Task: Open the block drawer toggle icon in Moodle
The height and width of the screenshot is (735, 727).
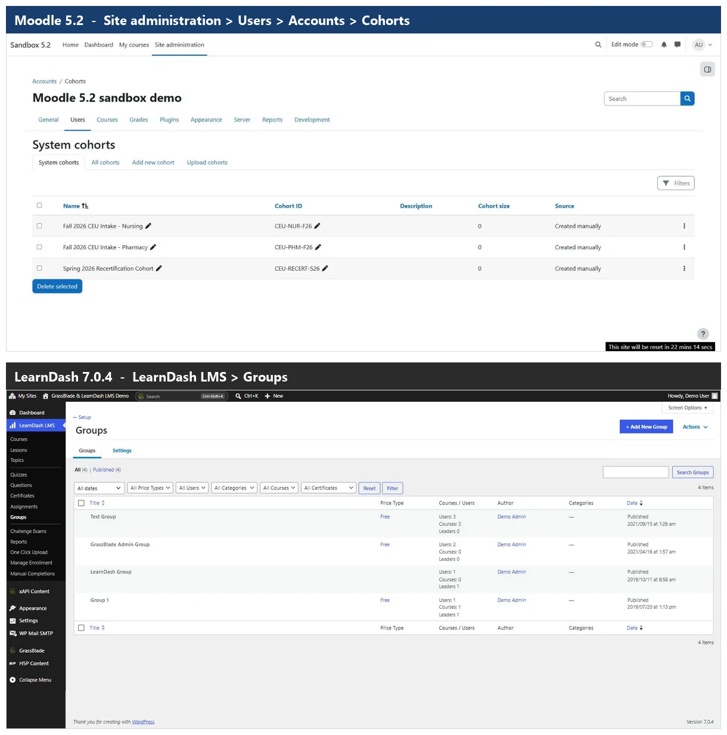Action: (707, 69)
